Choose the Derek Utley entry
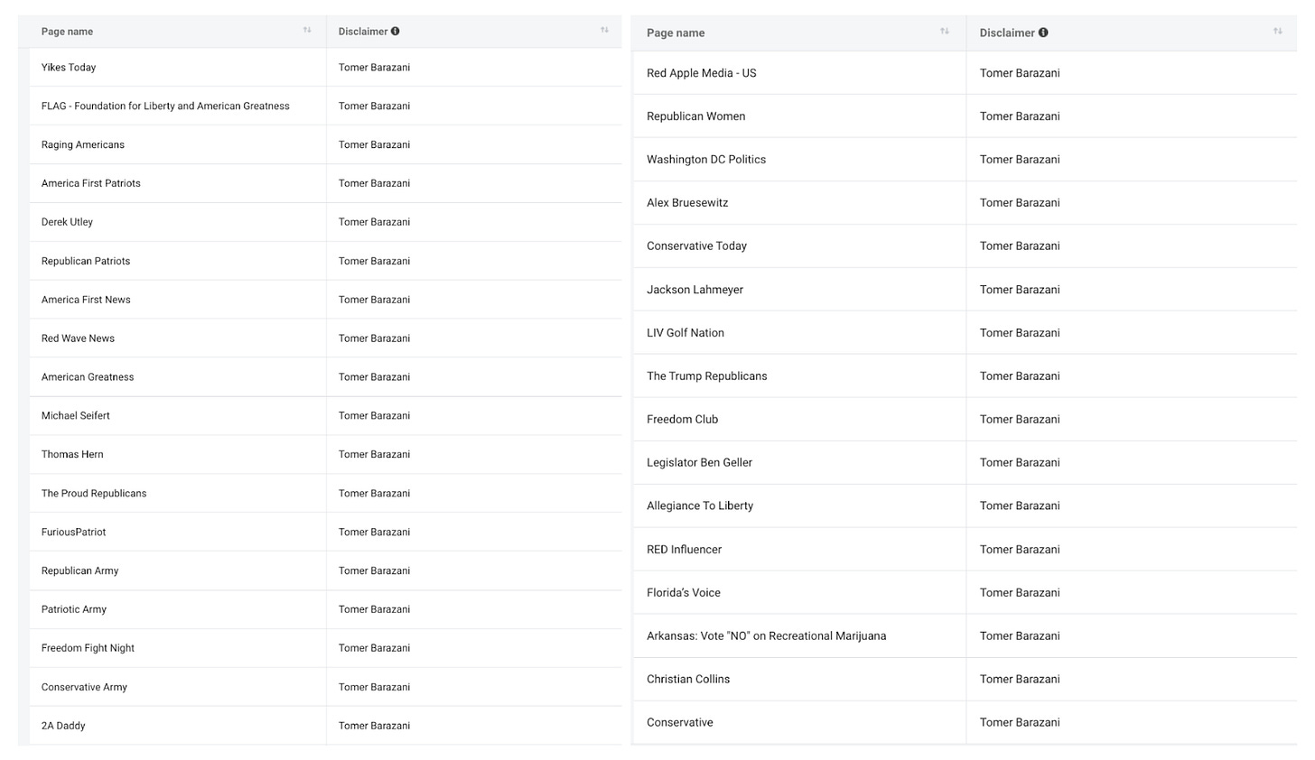Screen dimensions: 1315x760 [x=67, y=222]
